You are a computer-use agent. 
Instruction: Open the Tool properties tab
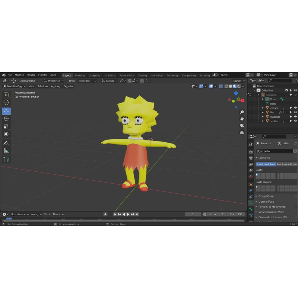point(251,144)
